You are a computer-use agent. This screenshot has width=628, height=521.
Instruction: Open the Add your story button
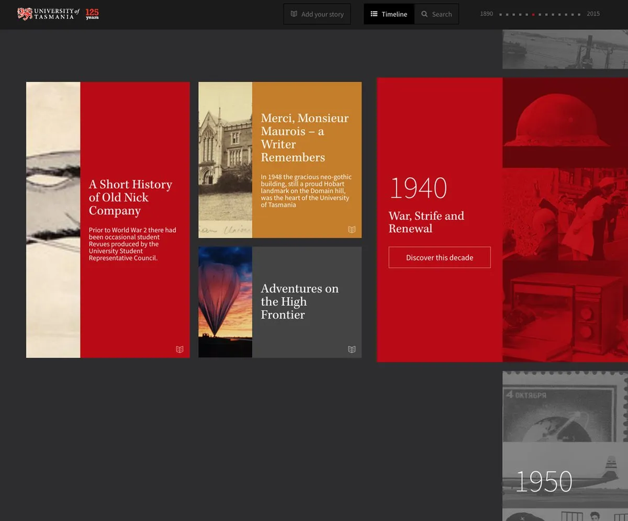tap(317, 14)
